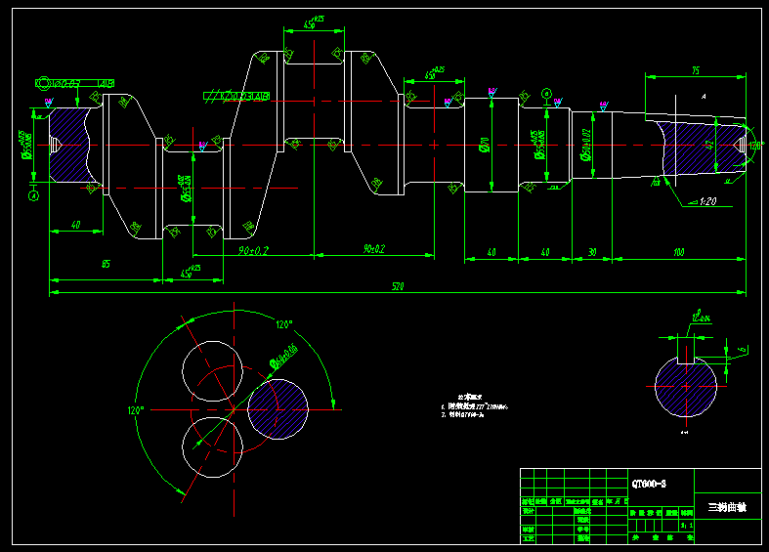This screenshot has height=552, width=769.
Task: Click the hatched crank pin circle in end view
Action: (278, 408)
